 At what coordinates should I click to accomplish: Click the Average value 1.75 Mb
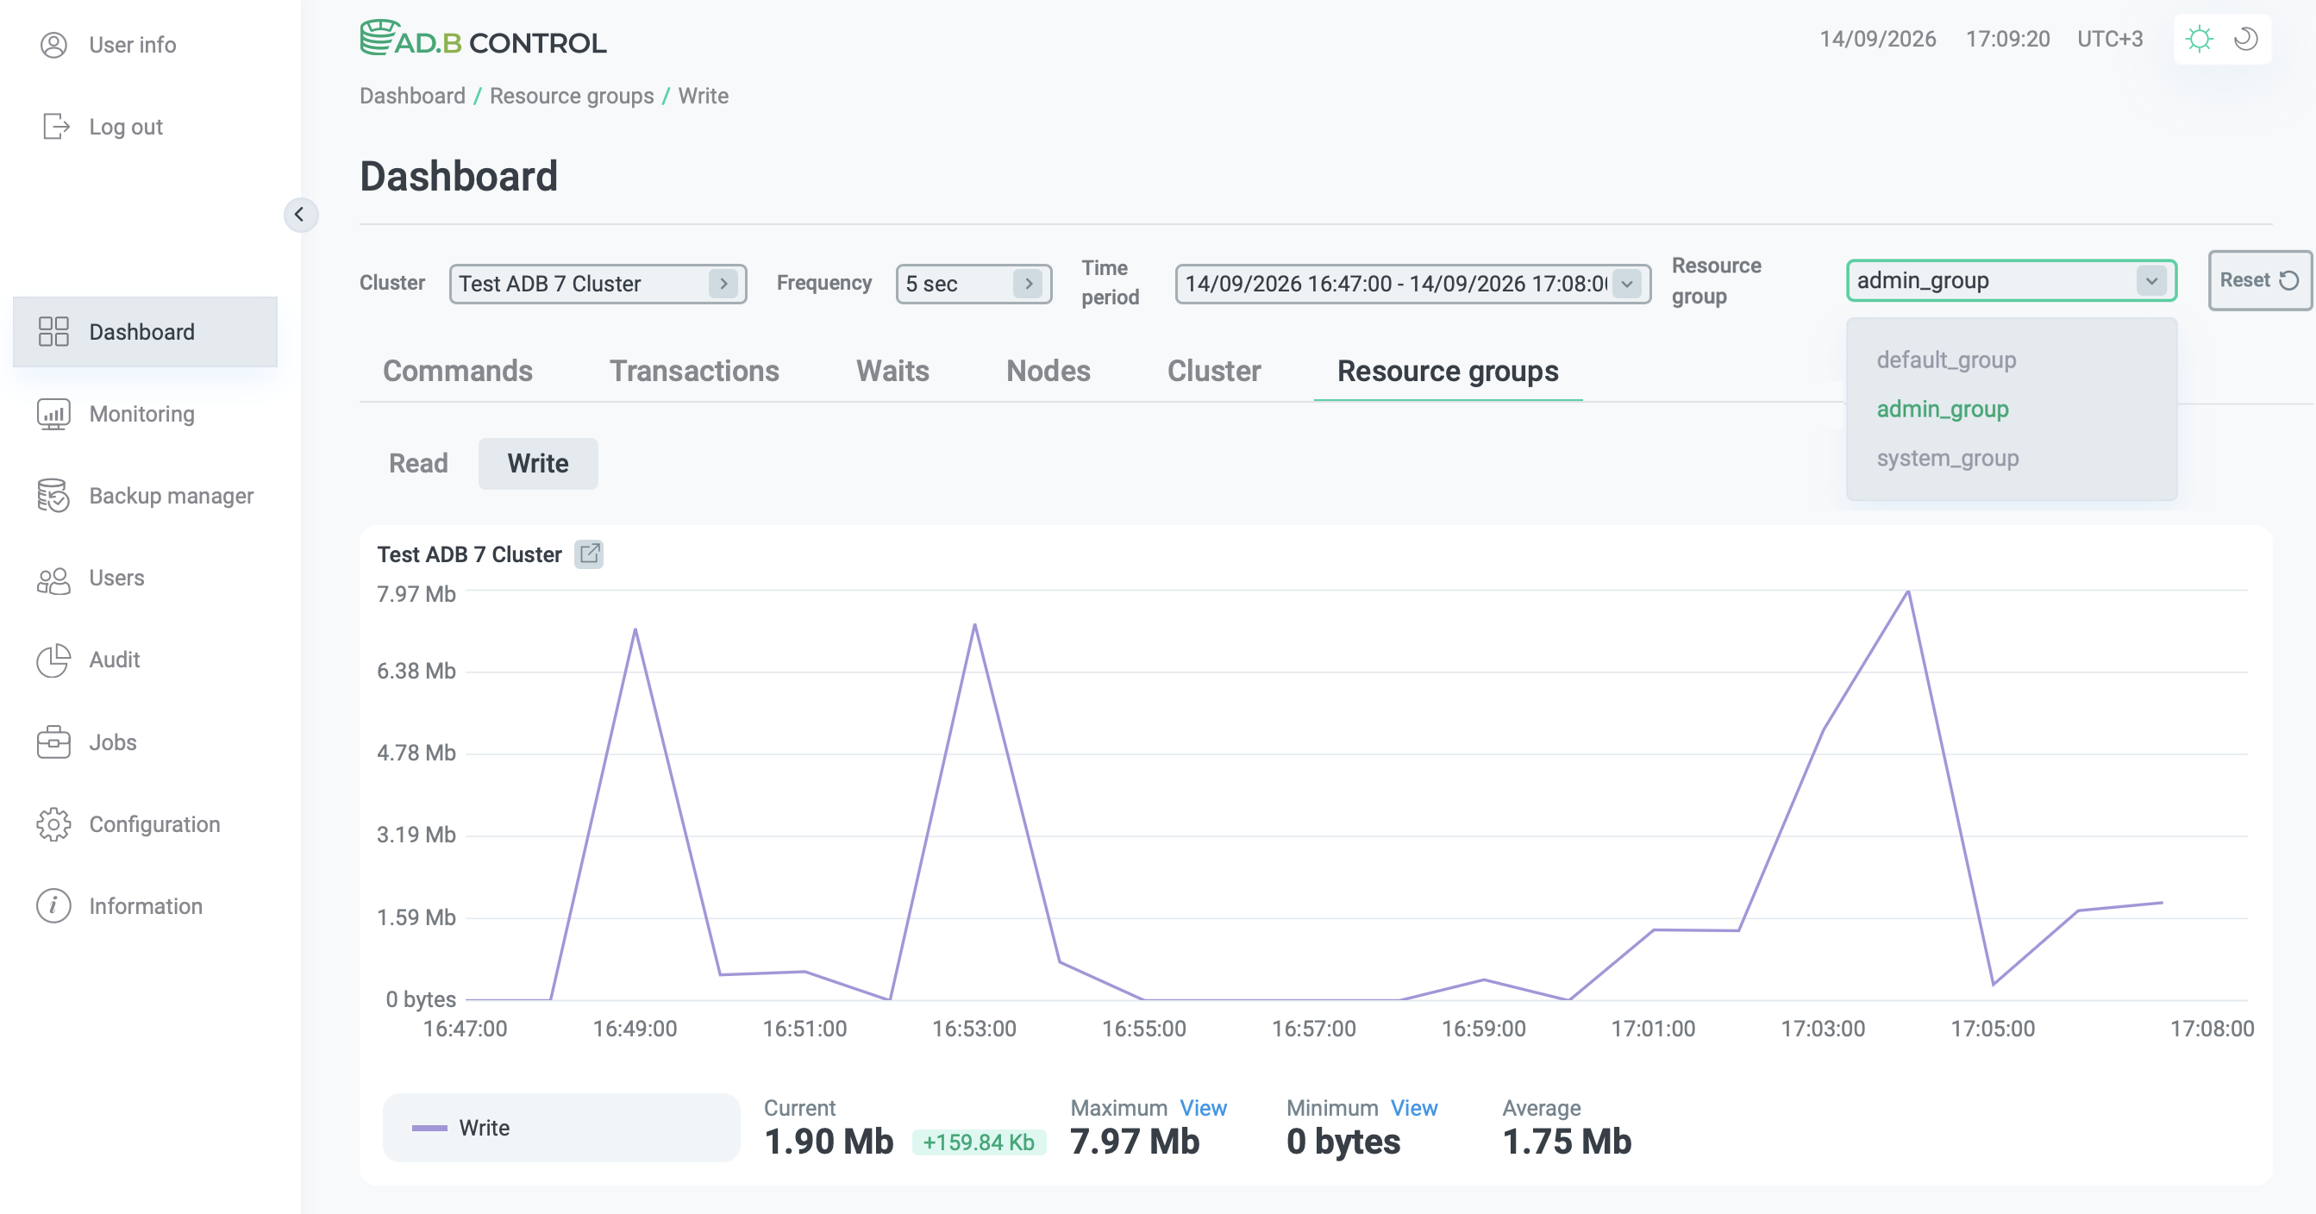tap(1567, 1142)
